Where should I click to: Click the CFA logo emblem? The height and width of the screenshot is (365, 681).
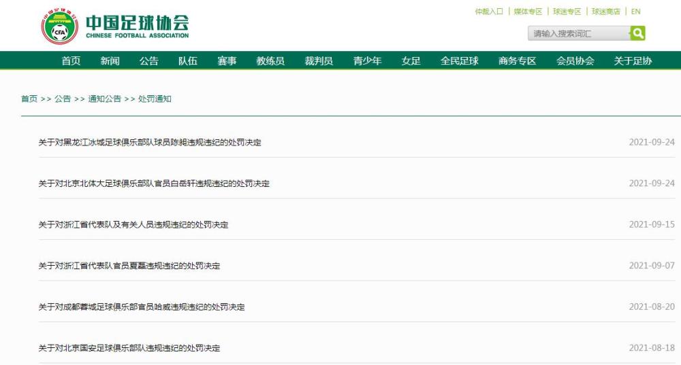click(x=60, y=27)
